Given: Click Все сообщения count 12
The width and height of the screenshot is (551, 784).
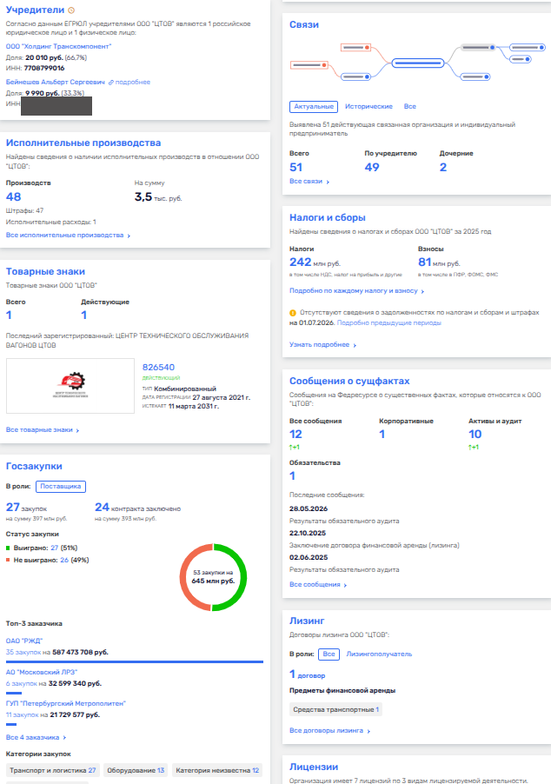Looking at the screenshot, I should click(296, 434).
